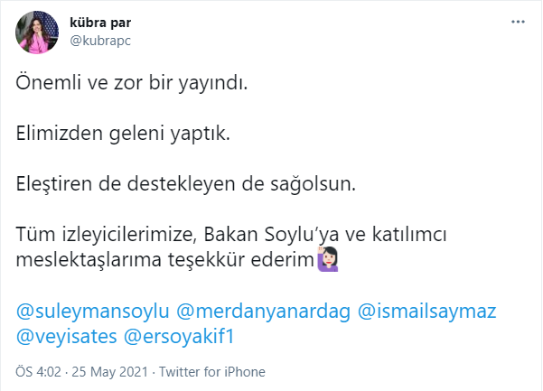Click the line "Elimizden geleni yaptık."
Image resolution: width=543 pixels, height=391 pixels.
124,135
